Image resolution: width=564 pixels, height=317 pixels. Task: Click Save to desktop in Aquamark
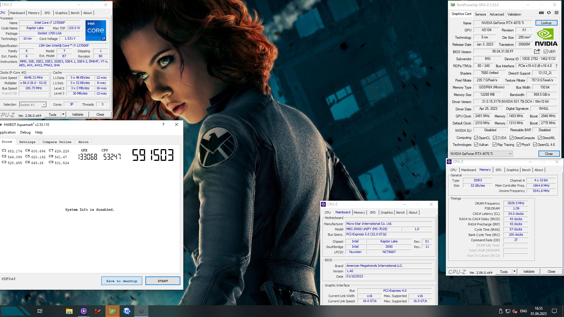pos(122,281)
